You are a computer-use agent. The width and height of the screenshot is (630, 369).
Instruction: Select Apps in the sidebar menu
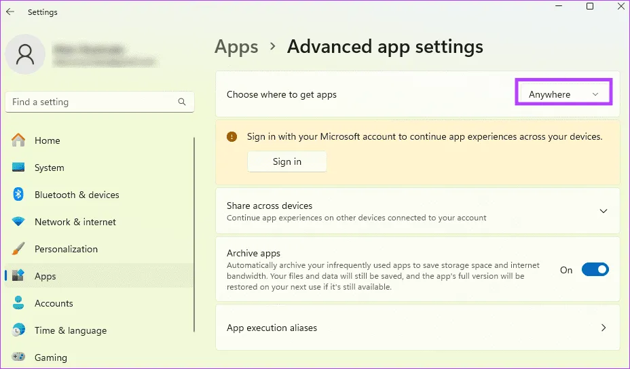45,276
